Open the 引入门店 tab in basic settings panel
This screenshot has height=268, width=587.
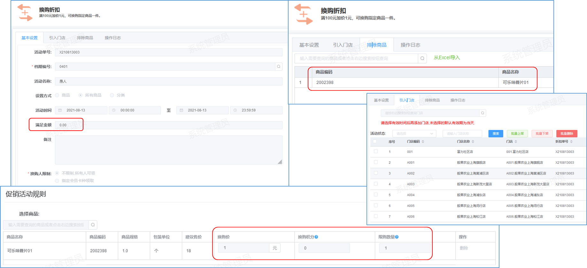(57, 38)
